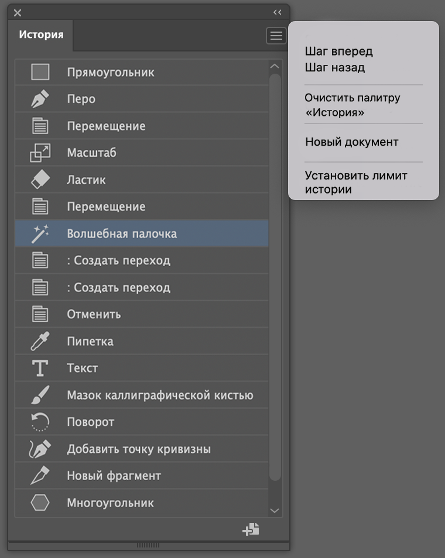
Task: Click the Eraser (Ластик) icon
Action: click(x=40, y=180)
